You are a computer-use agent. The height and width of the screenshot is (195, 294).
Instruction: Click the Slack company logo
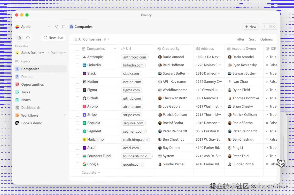(84, 73)
